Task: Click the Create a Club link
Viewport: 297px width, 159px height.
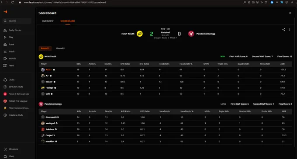Action: (16, 115)
